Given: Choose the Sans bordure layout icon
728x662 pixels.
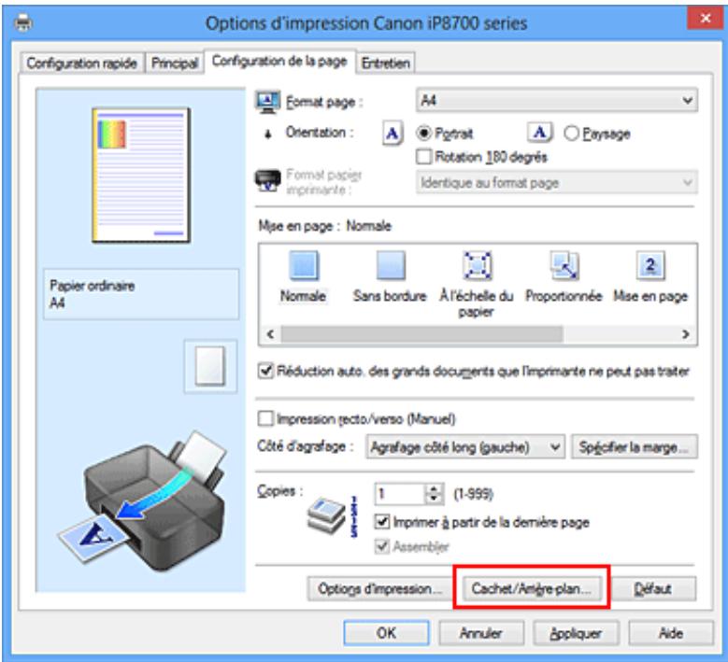Looking at the screenshot, I should [x=391, y=265].
